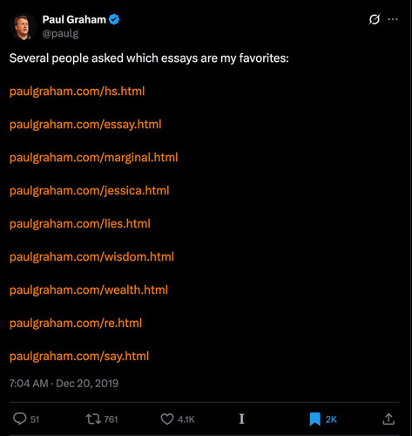Click the @paulg handle
The image size is (412, 436).
pos(60,34)
